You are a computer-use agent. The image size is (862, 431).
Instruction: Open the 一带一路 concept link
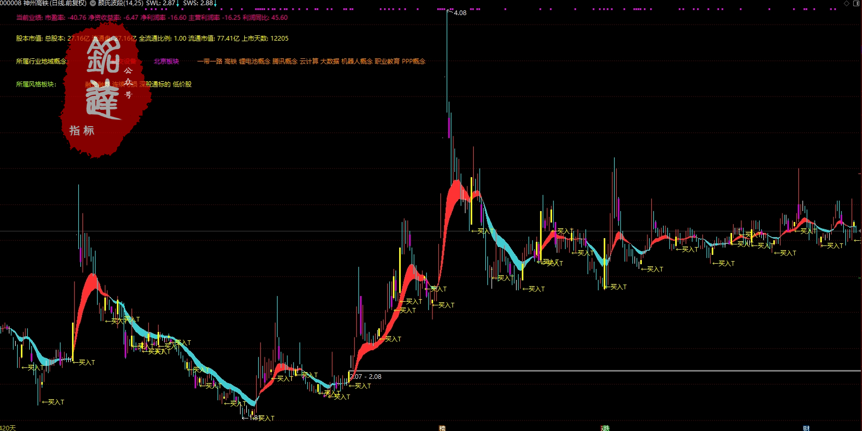point(210,61)
